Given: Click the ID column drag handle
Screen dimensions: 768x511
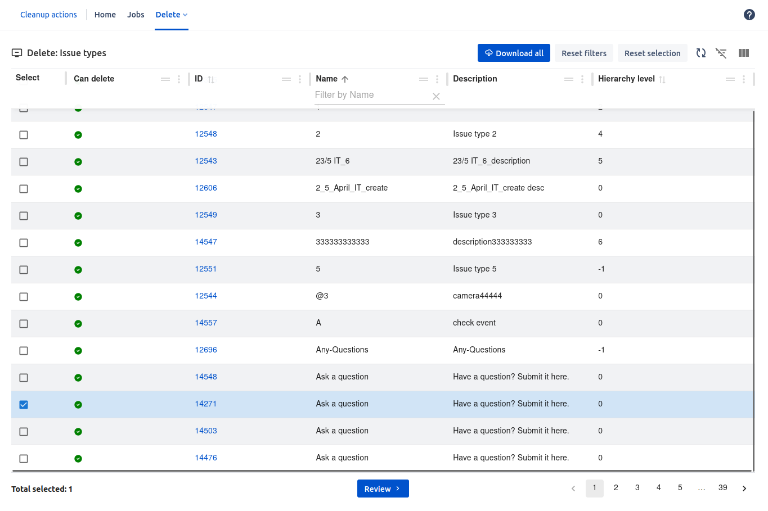Looking at the screenshot, I should (286, 79).
